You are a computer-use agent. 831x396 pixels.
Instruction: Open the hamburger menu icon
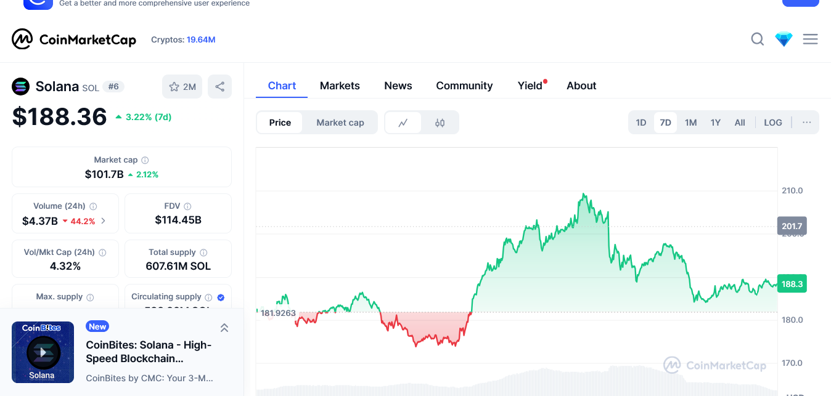[x=810, y=39]
